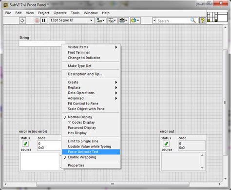231x190 pixels.
Task: Enable Limit to Single Line
Action: coord(91,141)
